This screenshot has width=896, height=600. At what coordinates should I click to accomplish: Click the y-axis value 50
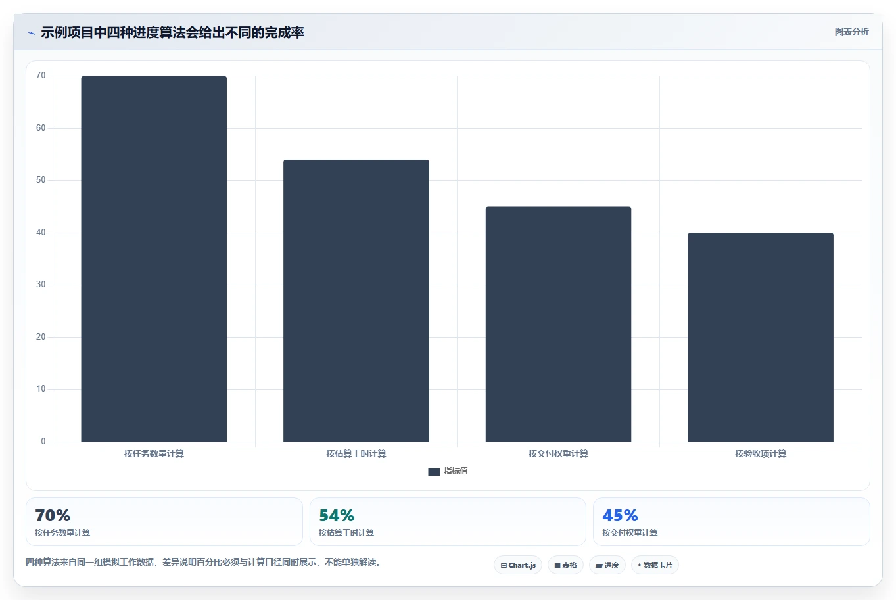point(41,180)
